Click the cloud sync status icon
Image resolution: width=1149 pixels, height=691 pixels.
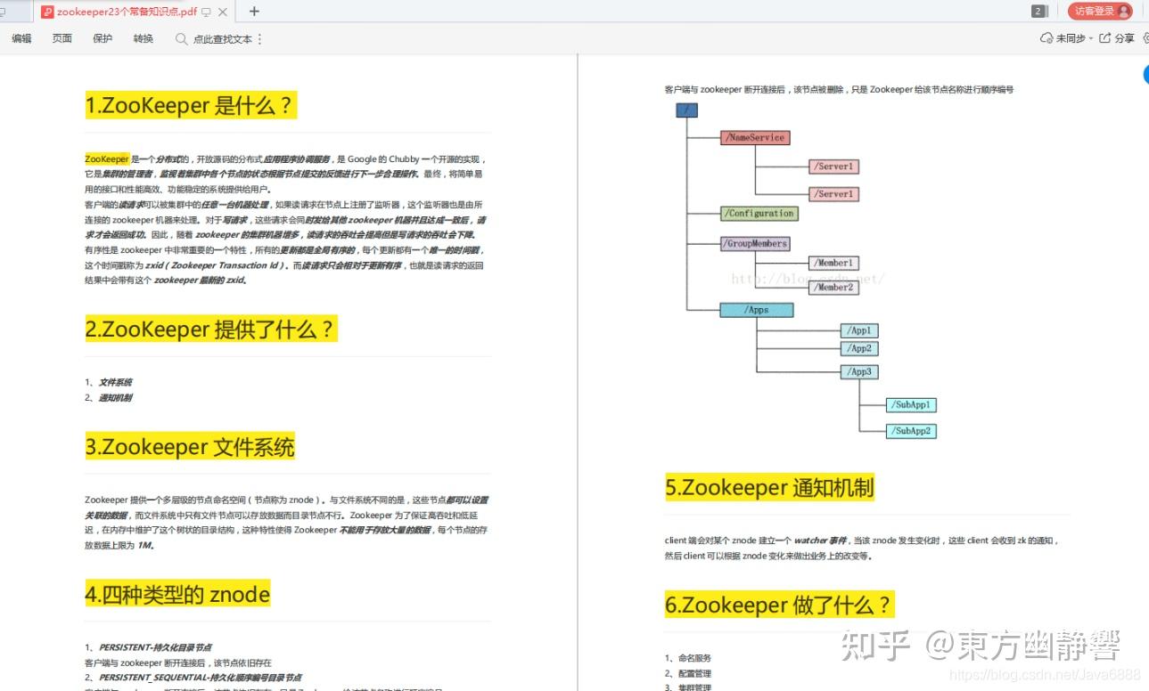click(x=1046, y=38)
